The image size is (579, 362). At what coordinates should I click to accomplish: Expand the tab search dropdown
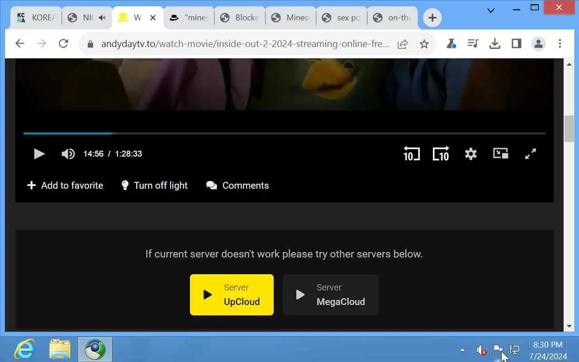491,10
